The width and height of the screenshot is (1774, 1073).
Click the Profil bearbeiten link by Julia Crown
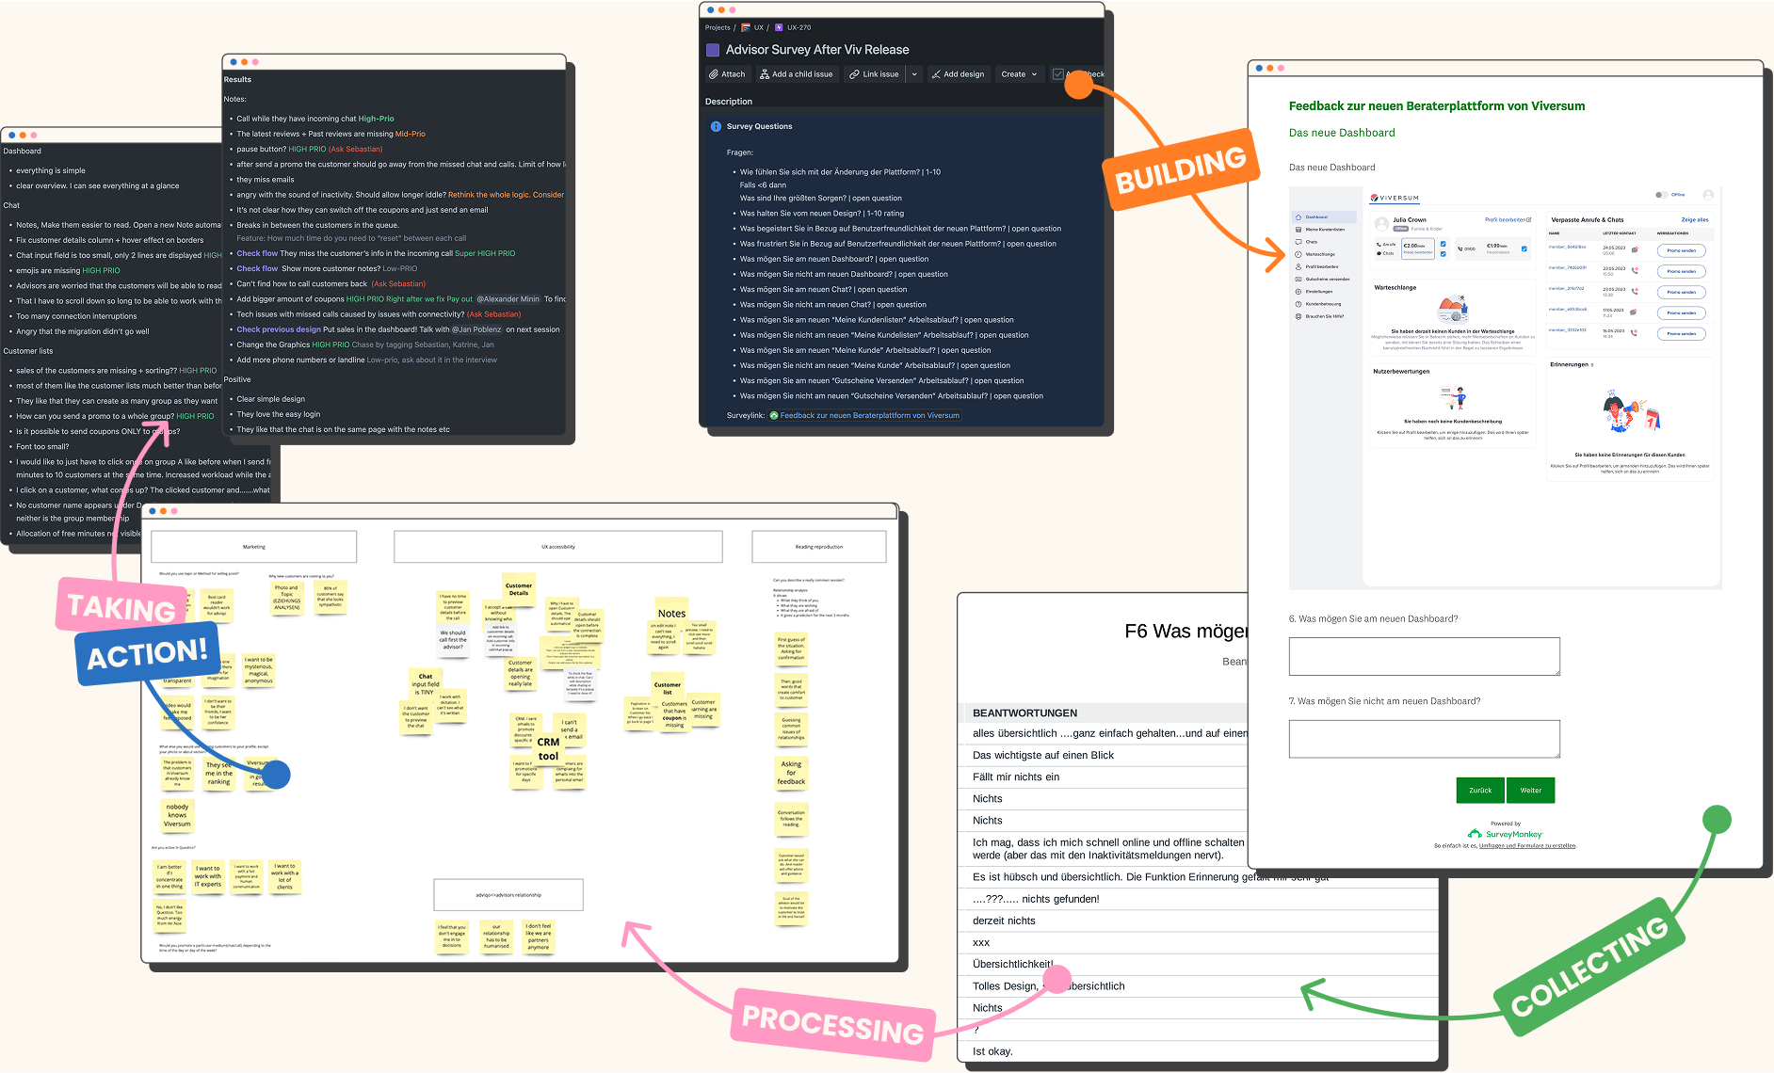1508,219
